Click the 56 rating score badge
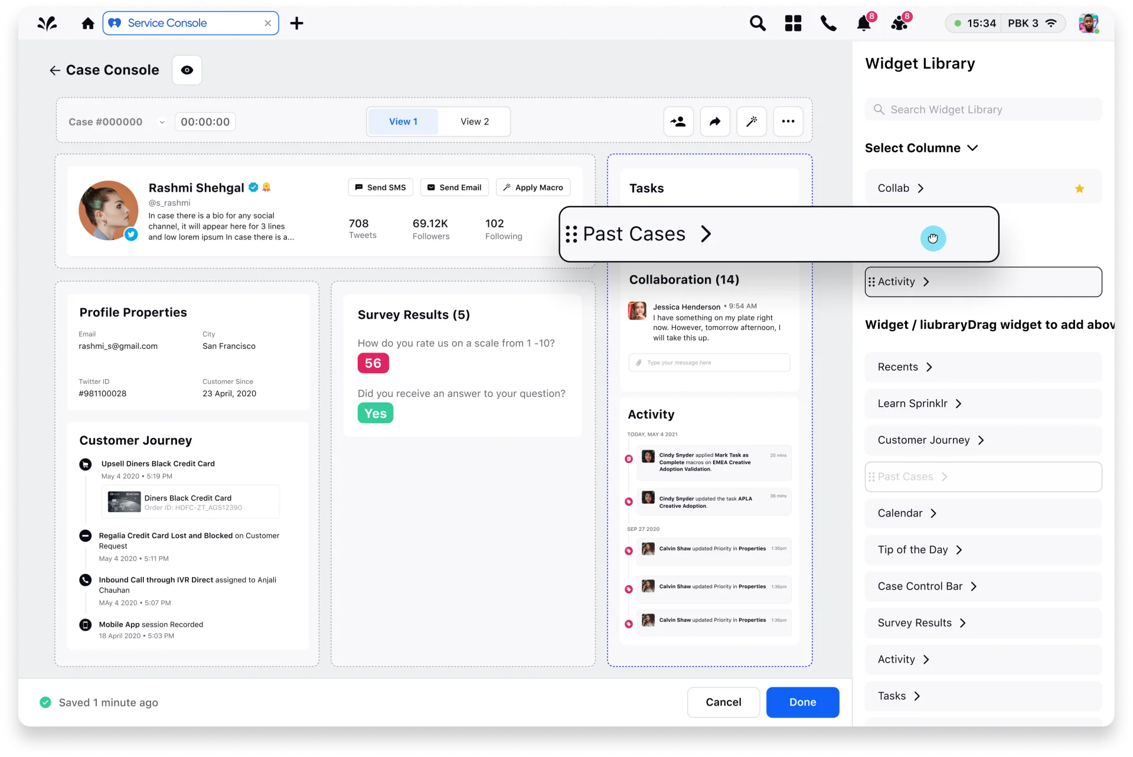Viewport: 1133px width, 757px height. tap(373, 363)
